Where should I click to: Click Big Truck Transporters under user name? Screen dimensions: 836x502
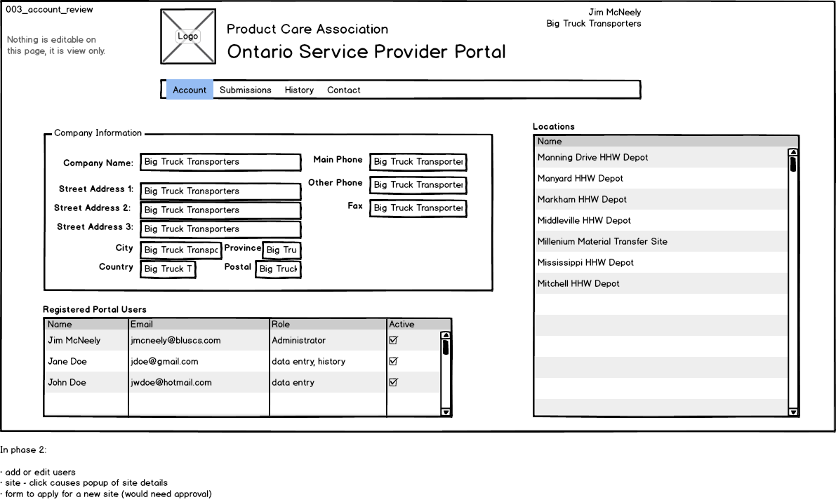point(593,23)
